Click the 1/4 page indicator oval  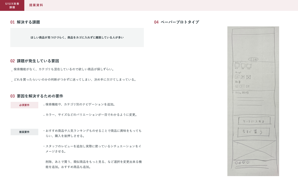pos(253,59)
